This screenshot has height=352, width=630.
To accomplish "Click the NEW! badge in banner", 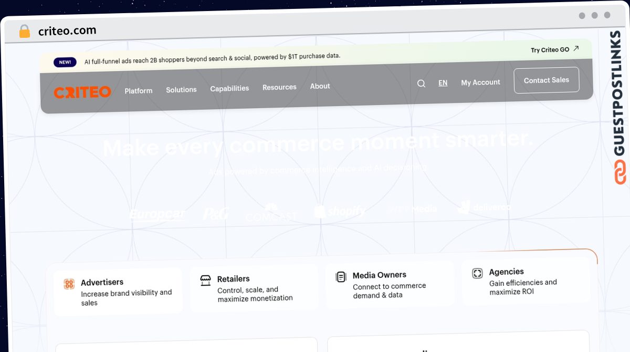I will click(65, 62).
